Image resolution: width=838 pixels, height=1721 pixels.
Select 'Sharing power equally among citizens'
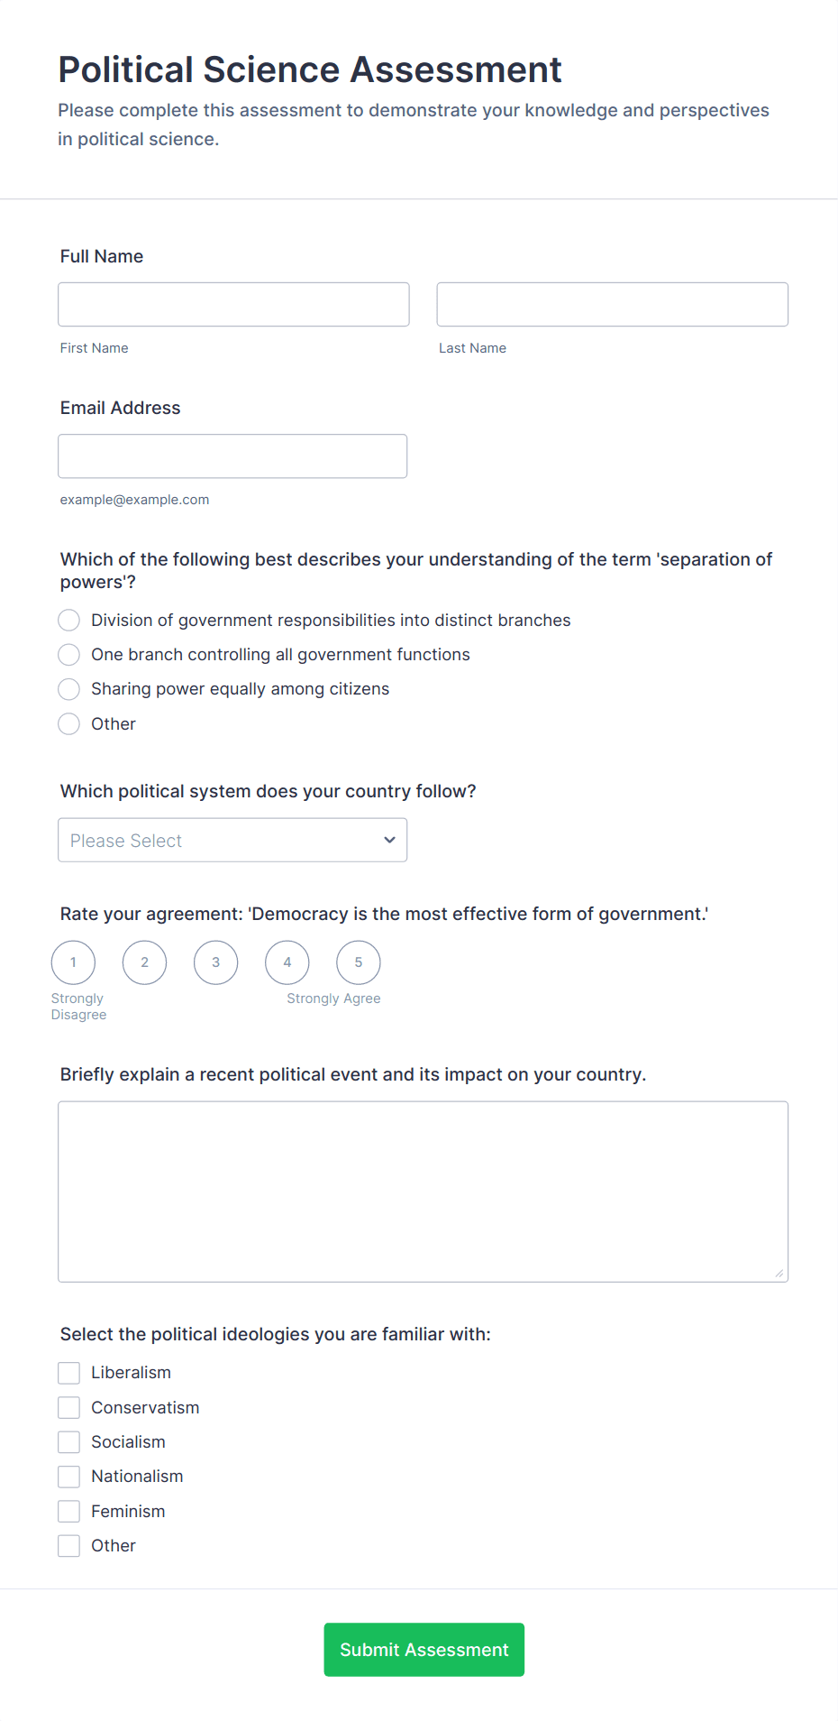pos(68,688)
